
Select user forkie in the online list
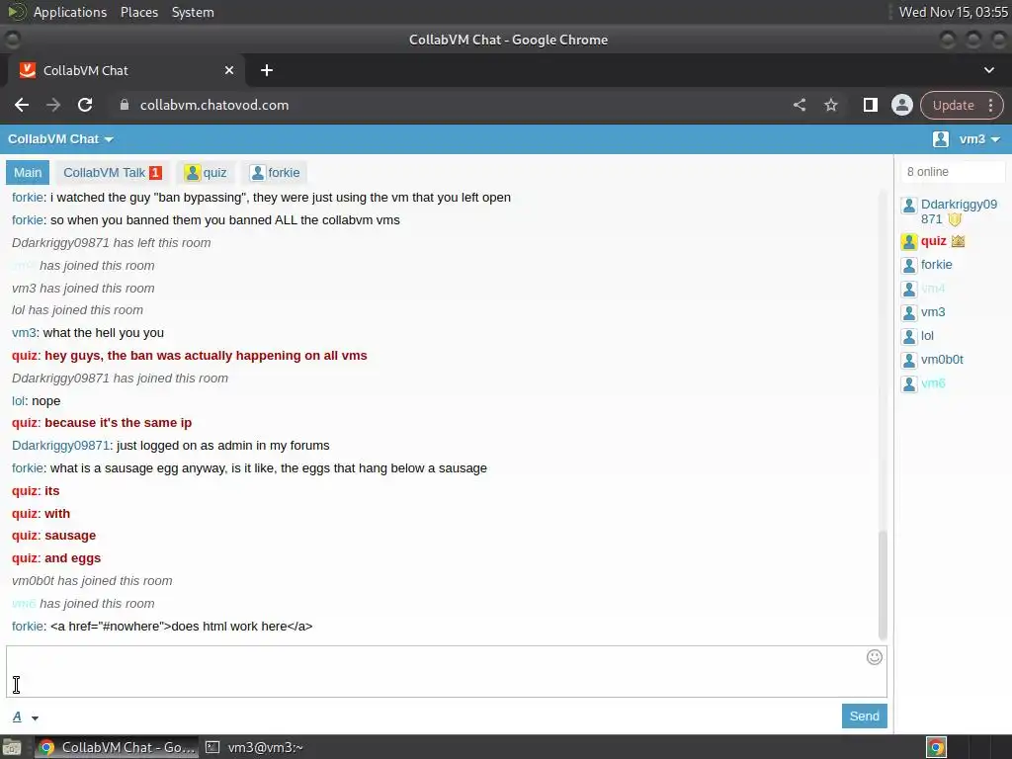tap(937, 265)
